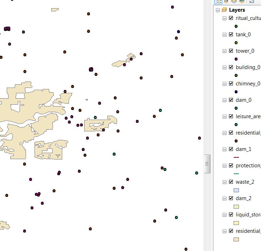Image resolution: width=261 pixels, height=251 pixels.
Task: Hide the tower_0 layer via checkbox
Action: point(231,51)
